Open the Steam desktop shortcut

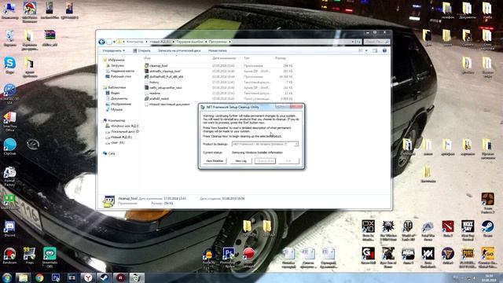[487, 229]
